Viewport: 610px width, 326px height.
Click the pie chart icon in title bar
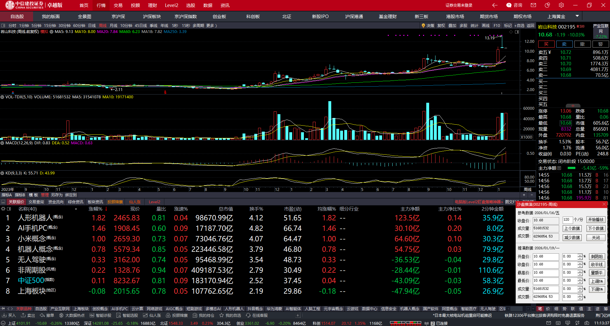click(x=547, y=5)
